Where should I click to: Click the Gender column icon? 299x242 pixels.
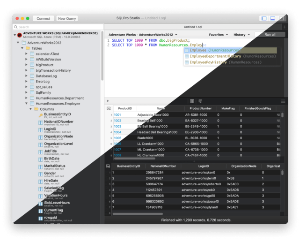pyautogui.click(x=40, y=174)
